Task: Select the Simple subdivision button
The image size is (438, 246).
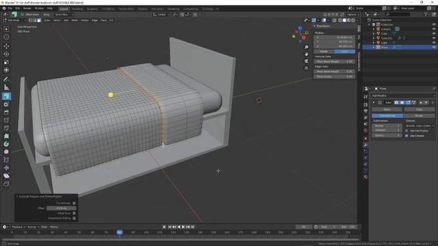Action: click(419, 115)
